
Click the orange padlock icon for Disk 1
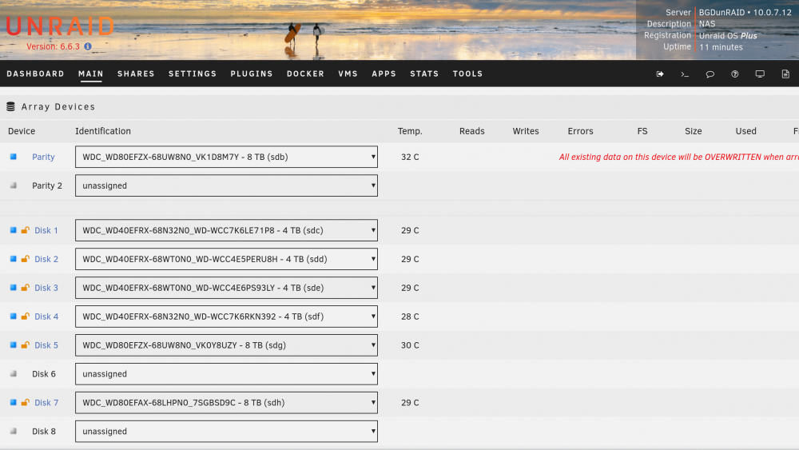click(25, 230)
